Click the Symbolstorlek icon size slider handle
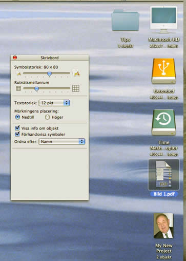Viewport: 186px width, 261px height. pos(49,74)
